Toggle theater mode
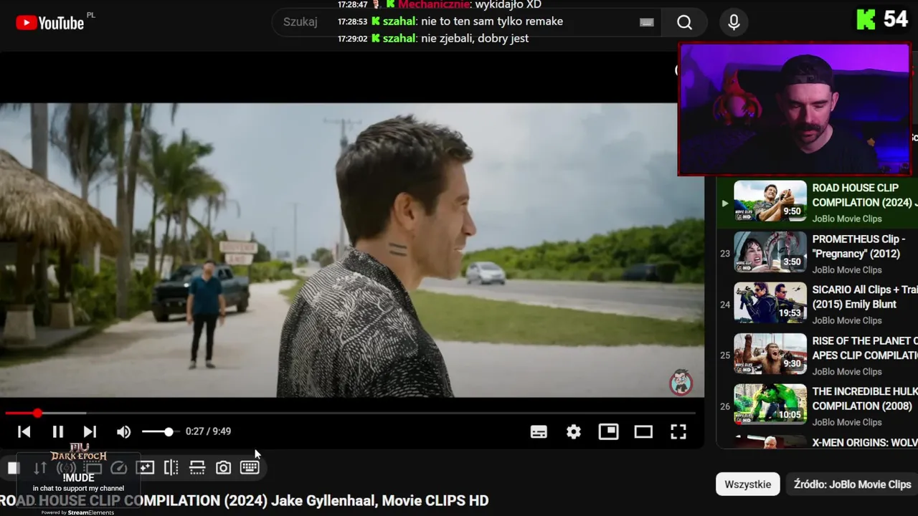This screenshot has height=516, width=918. tap(643, 431)
